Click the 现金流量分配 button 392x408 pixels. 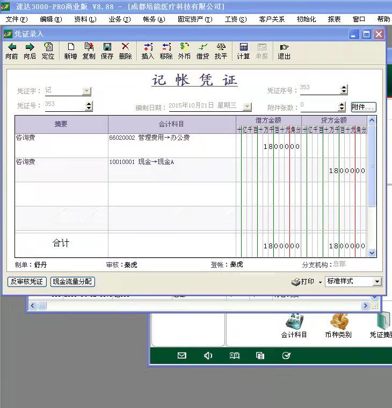pyautogui.click(x=72, y=282)
